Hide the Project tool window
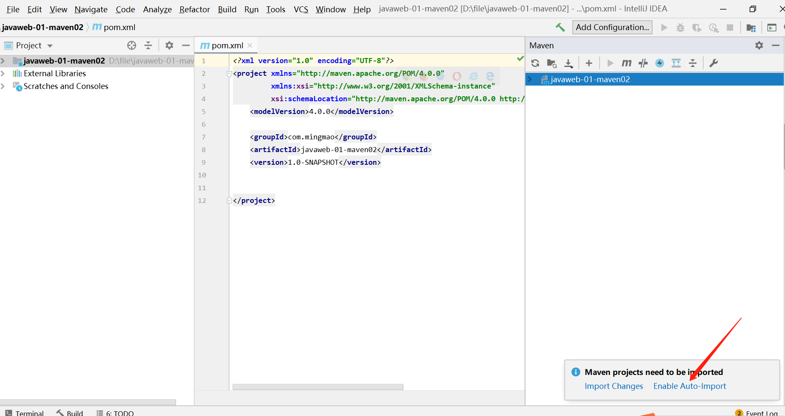 [x=185, y=45]
